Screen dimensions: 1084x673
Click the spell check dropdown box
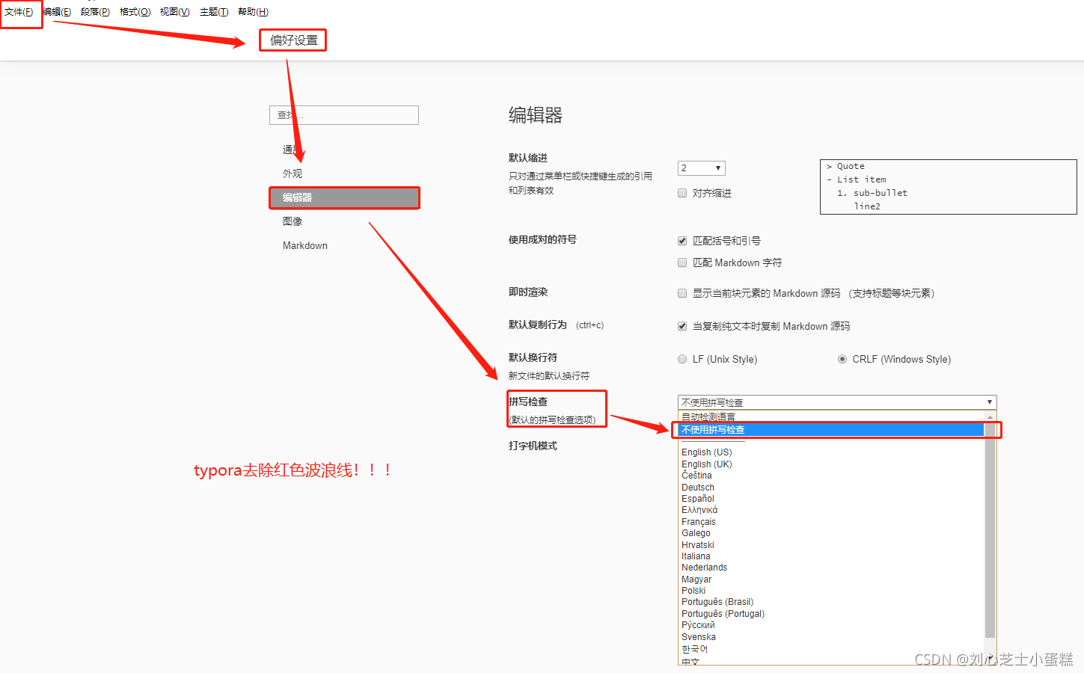click(x=837, y=402)
